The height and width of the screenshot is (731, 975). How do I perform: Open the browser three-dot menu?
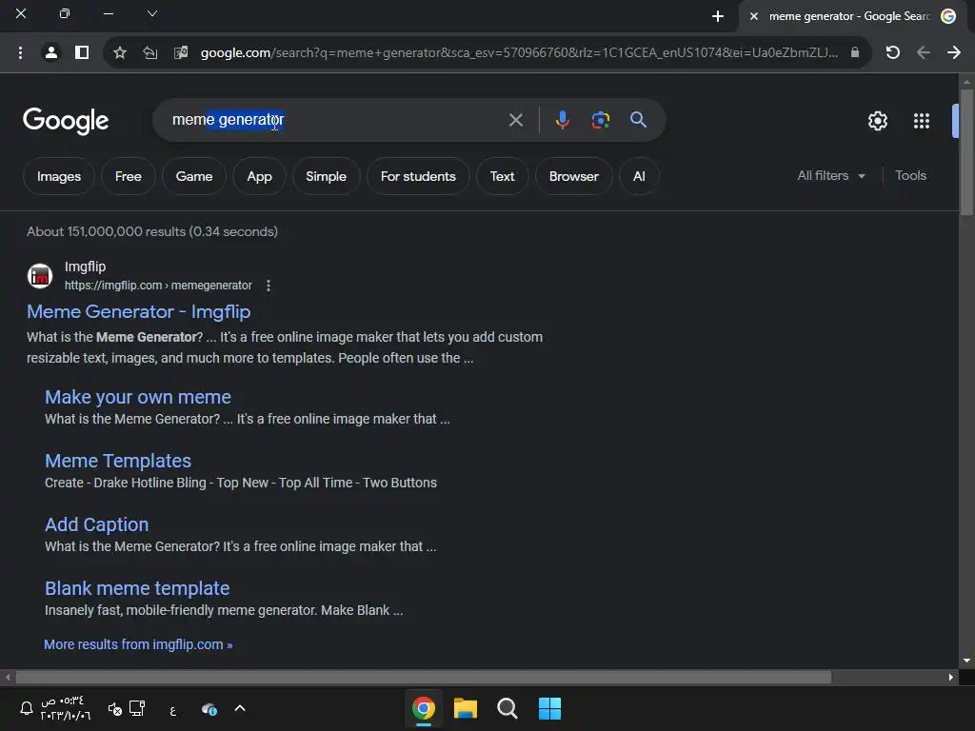[x=21, y=53]
